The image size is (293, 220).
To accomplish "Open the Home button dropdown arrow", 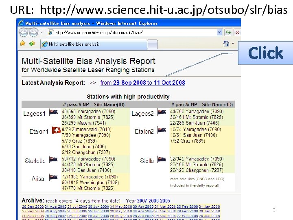I will point(233,44).
